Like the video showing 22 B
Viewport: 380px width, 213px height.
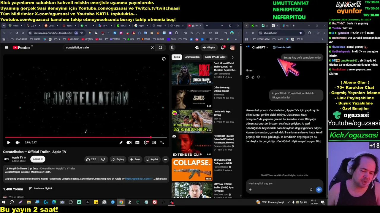[91, 159]
